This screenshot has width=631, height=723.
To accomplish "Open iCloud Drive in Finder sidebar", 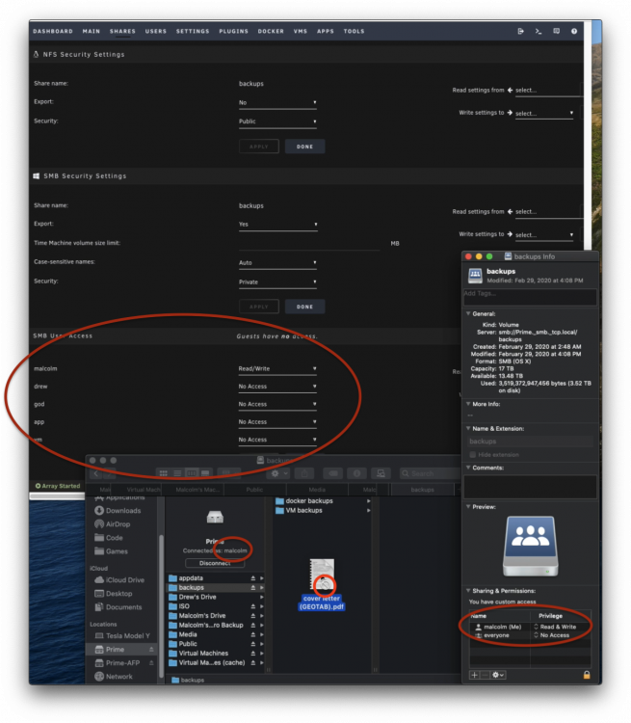I will coord(119,580).
